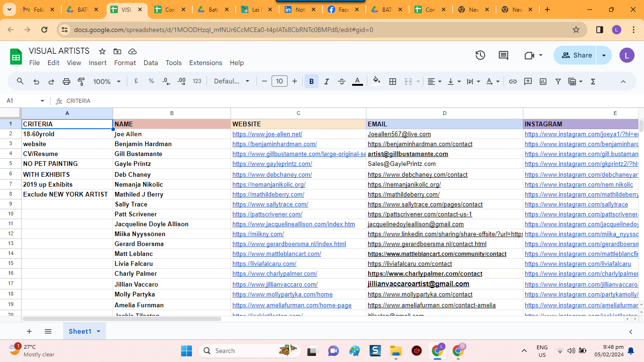The width and height of the screenshot is (644, 362).
Task: Open the text rotation dropdown
Action: pos(493,81)
